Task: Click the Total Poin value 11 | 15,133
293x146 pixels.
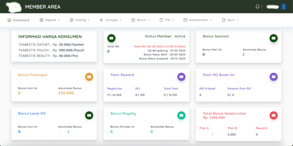Action: coord(171,95)
